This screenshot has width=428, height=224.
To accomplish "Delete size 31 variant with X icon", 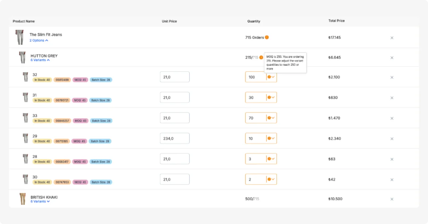I will [392, 98].
